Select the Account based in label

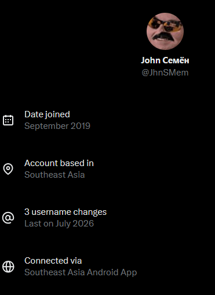tap(59, 163)
